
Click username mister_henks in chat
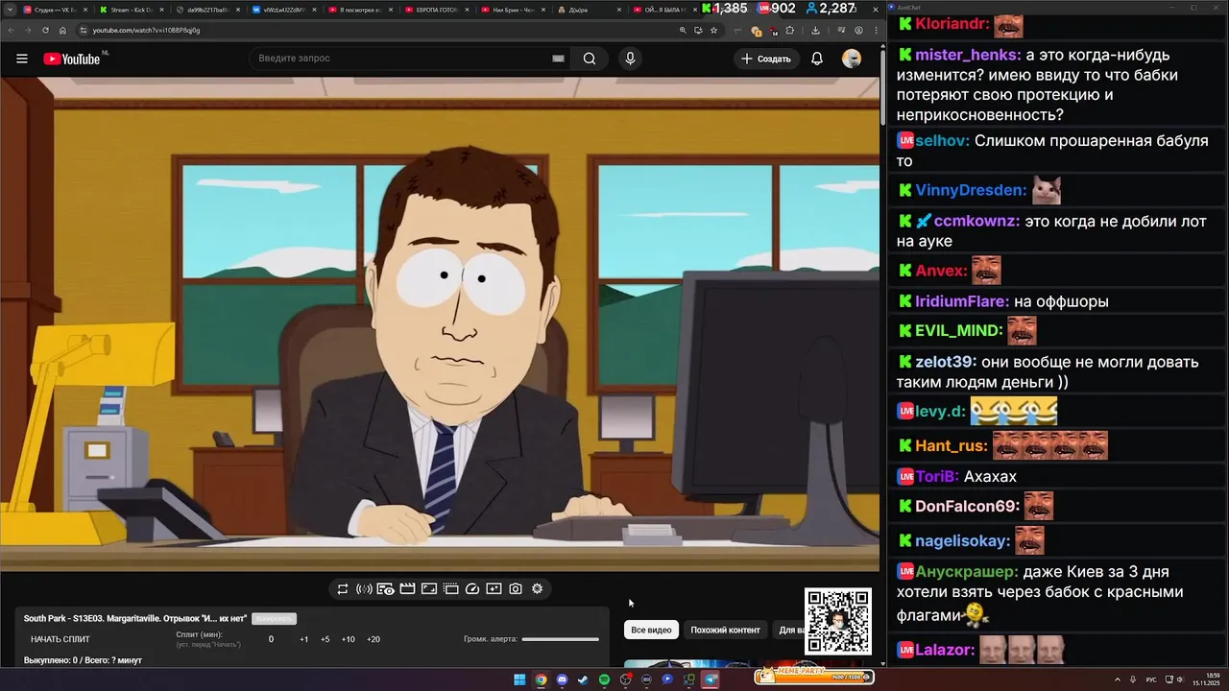[x=968, y=55]
